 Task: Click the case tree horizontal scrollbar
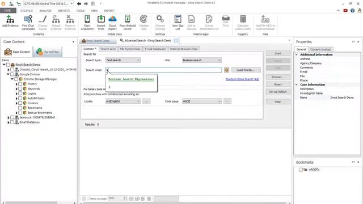pos(31,203)
